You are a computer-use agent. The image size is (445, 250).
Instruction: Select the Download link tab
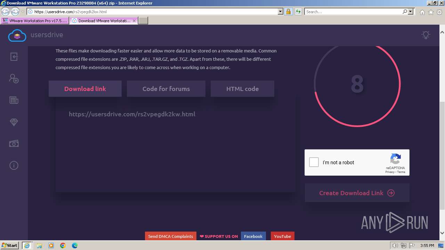(85, 89)
